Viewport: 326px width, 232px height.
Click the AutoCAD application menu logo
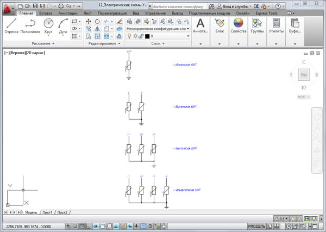point(7,9)
